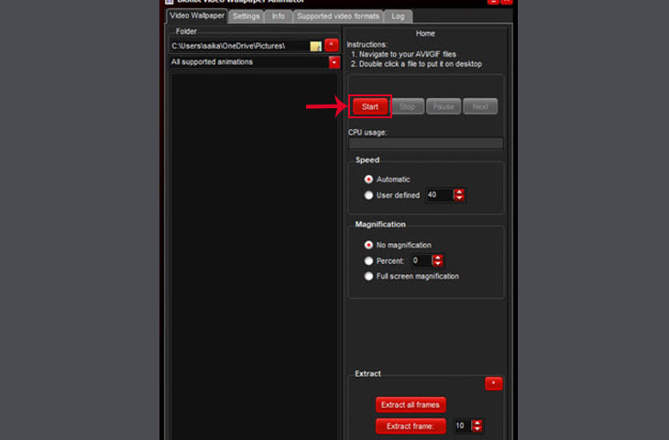
Task: Click the user defined speed value field
Action: tap(439, 195)
